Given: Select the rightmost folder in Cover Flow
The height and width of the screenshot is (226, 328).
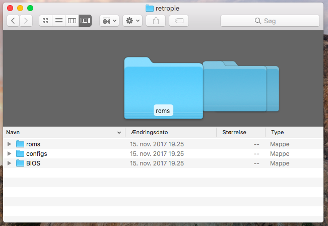Looking at the screenshot, I should pos(273,88).
